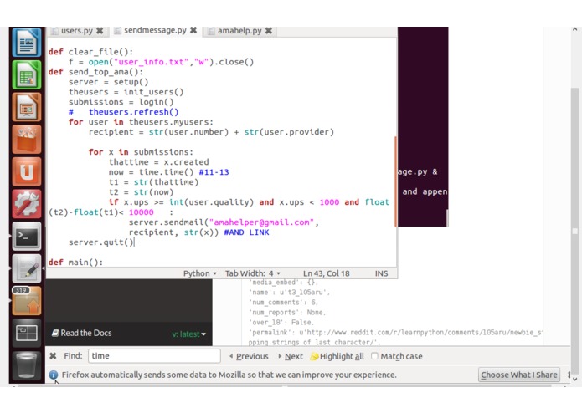Click the "for user in theusers.myusers:" line
This screenshot has width=582, height=413.
tap(141, 122)
